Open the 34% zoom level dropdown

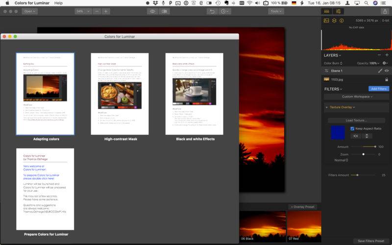[83, 11]
